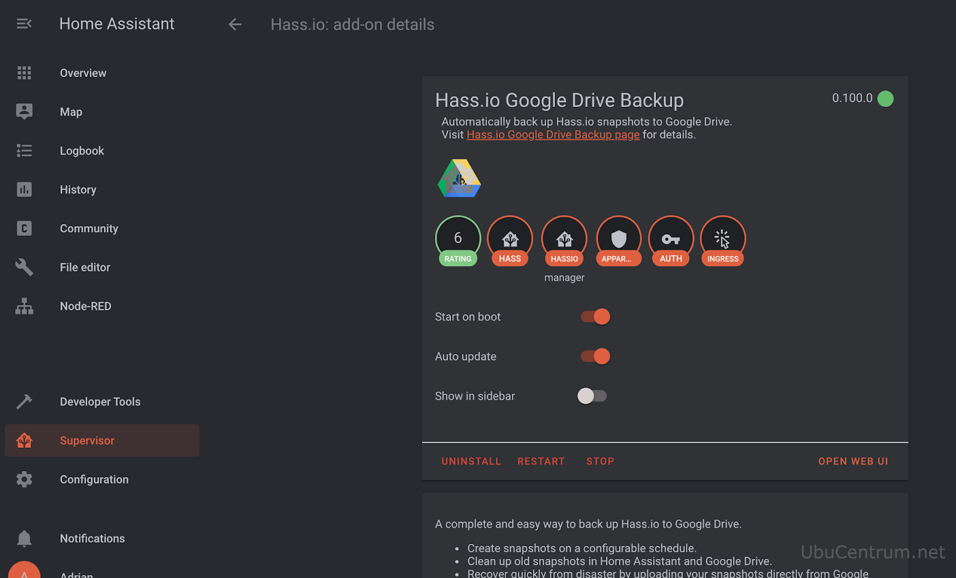Click the UNINSTALL button
The image size is (956, 578).
(471, 461)
